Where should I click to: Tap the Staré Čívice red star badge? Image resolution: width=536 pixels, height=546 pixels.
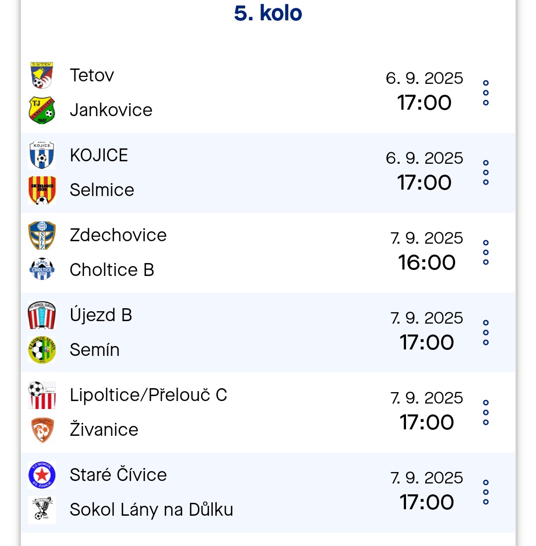click(42, 475)
